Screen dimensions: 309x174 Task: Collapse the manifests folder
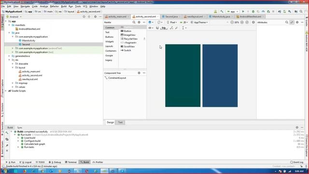click(9, 25)
